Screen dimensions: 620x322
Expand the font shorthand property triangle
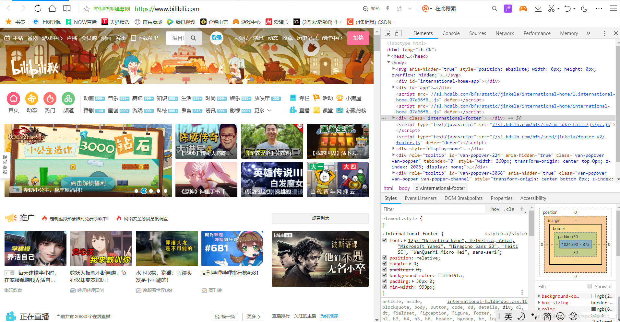coord(405,240)
